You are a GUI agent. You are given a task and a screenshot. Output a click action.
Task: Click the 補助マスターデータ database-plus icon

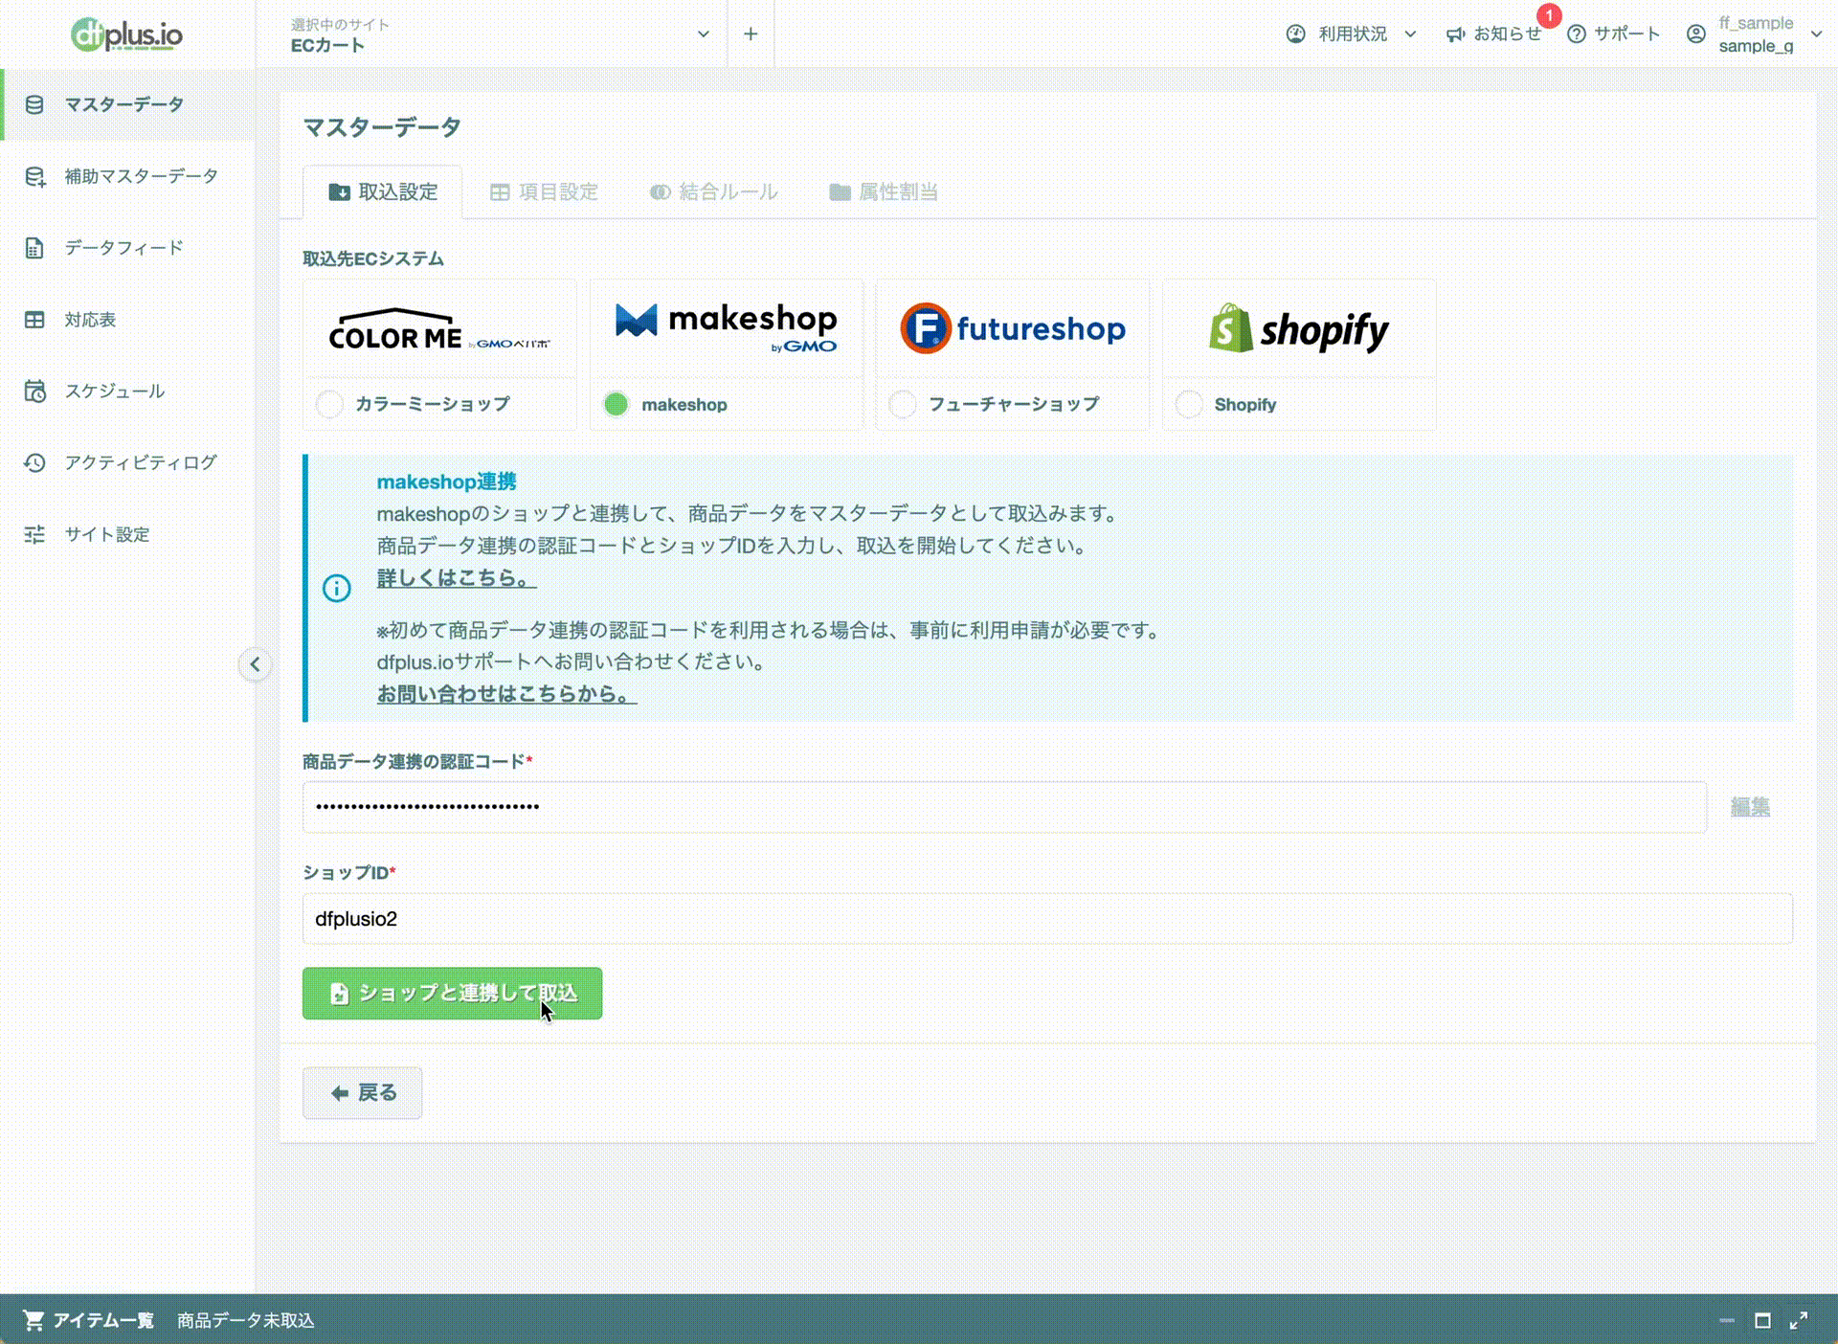point(34,176)
